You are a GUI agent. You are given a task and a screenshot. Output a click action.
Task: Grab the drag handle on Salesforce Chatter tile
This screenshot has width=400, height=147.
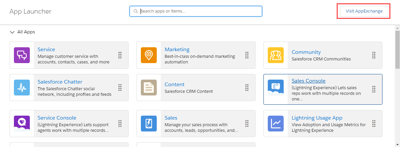pyautogui.click(x=120, y=88)
